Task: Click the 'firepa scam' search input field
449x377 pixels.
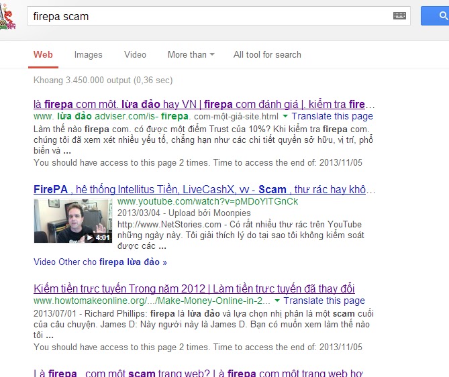Action: [x=219, y=15]
